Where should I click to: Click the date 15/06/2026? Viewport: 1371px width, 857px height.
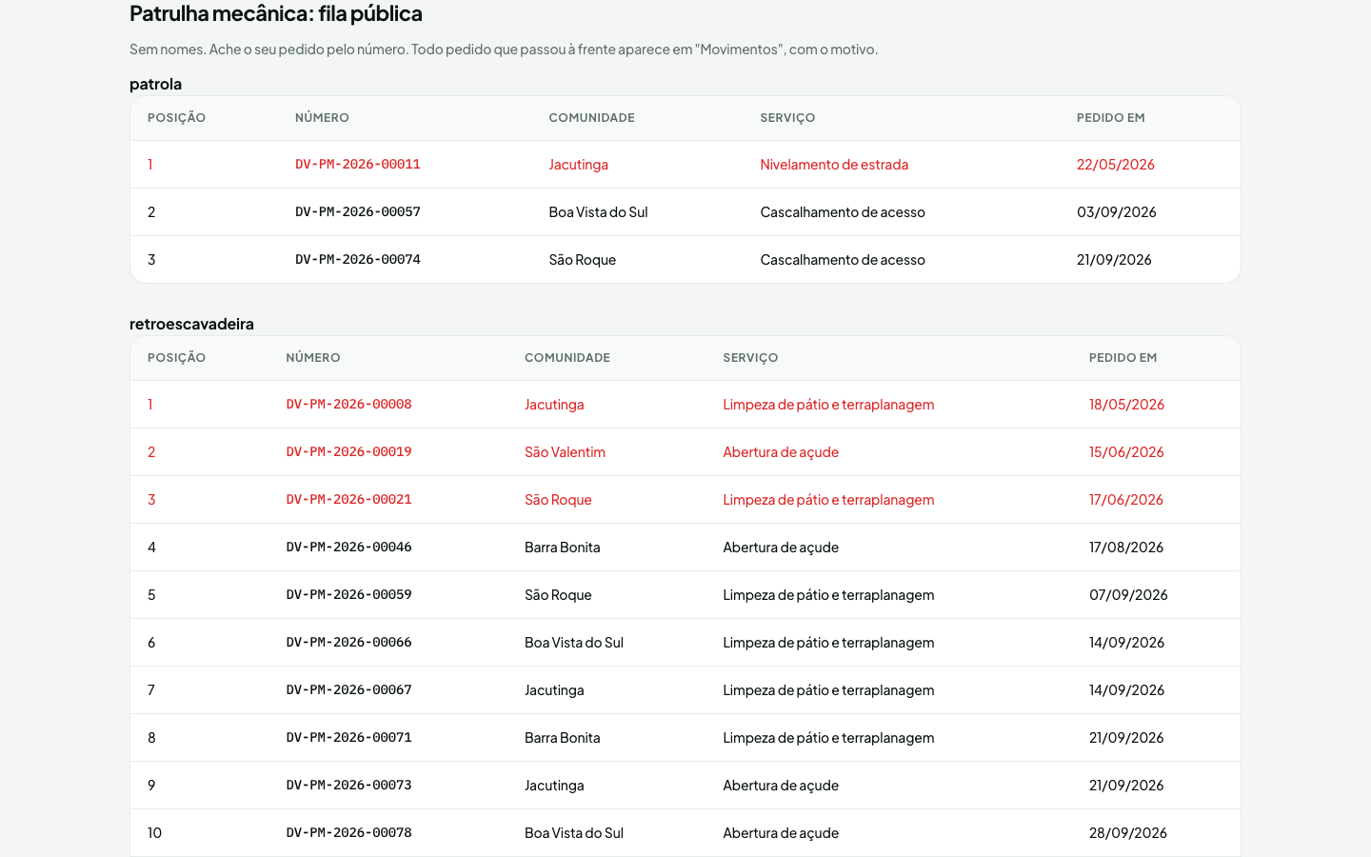[1126, 451]
